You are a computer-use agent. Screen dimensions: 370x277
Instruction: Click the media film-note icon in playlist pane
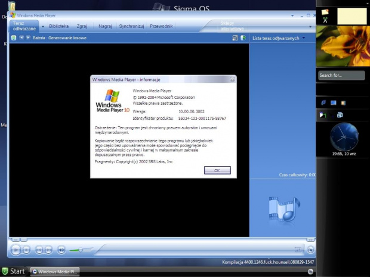point(284,209)
